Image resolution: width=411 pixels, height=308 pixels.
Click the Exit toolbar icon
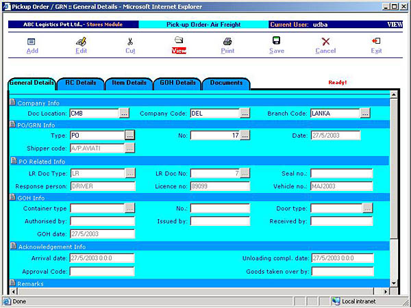pyautogui.click(x=376, y=42)
